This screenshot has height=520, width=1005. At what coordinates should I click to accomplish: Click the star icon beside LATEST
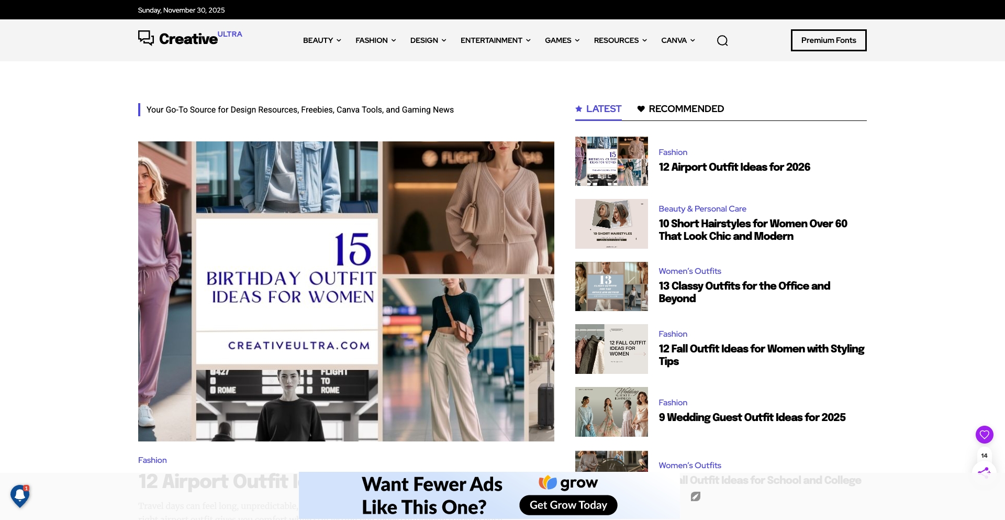point(579,108)
